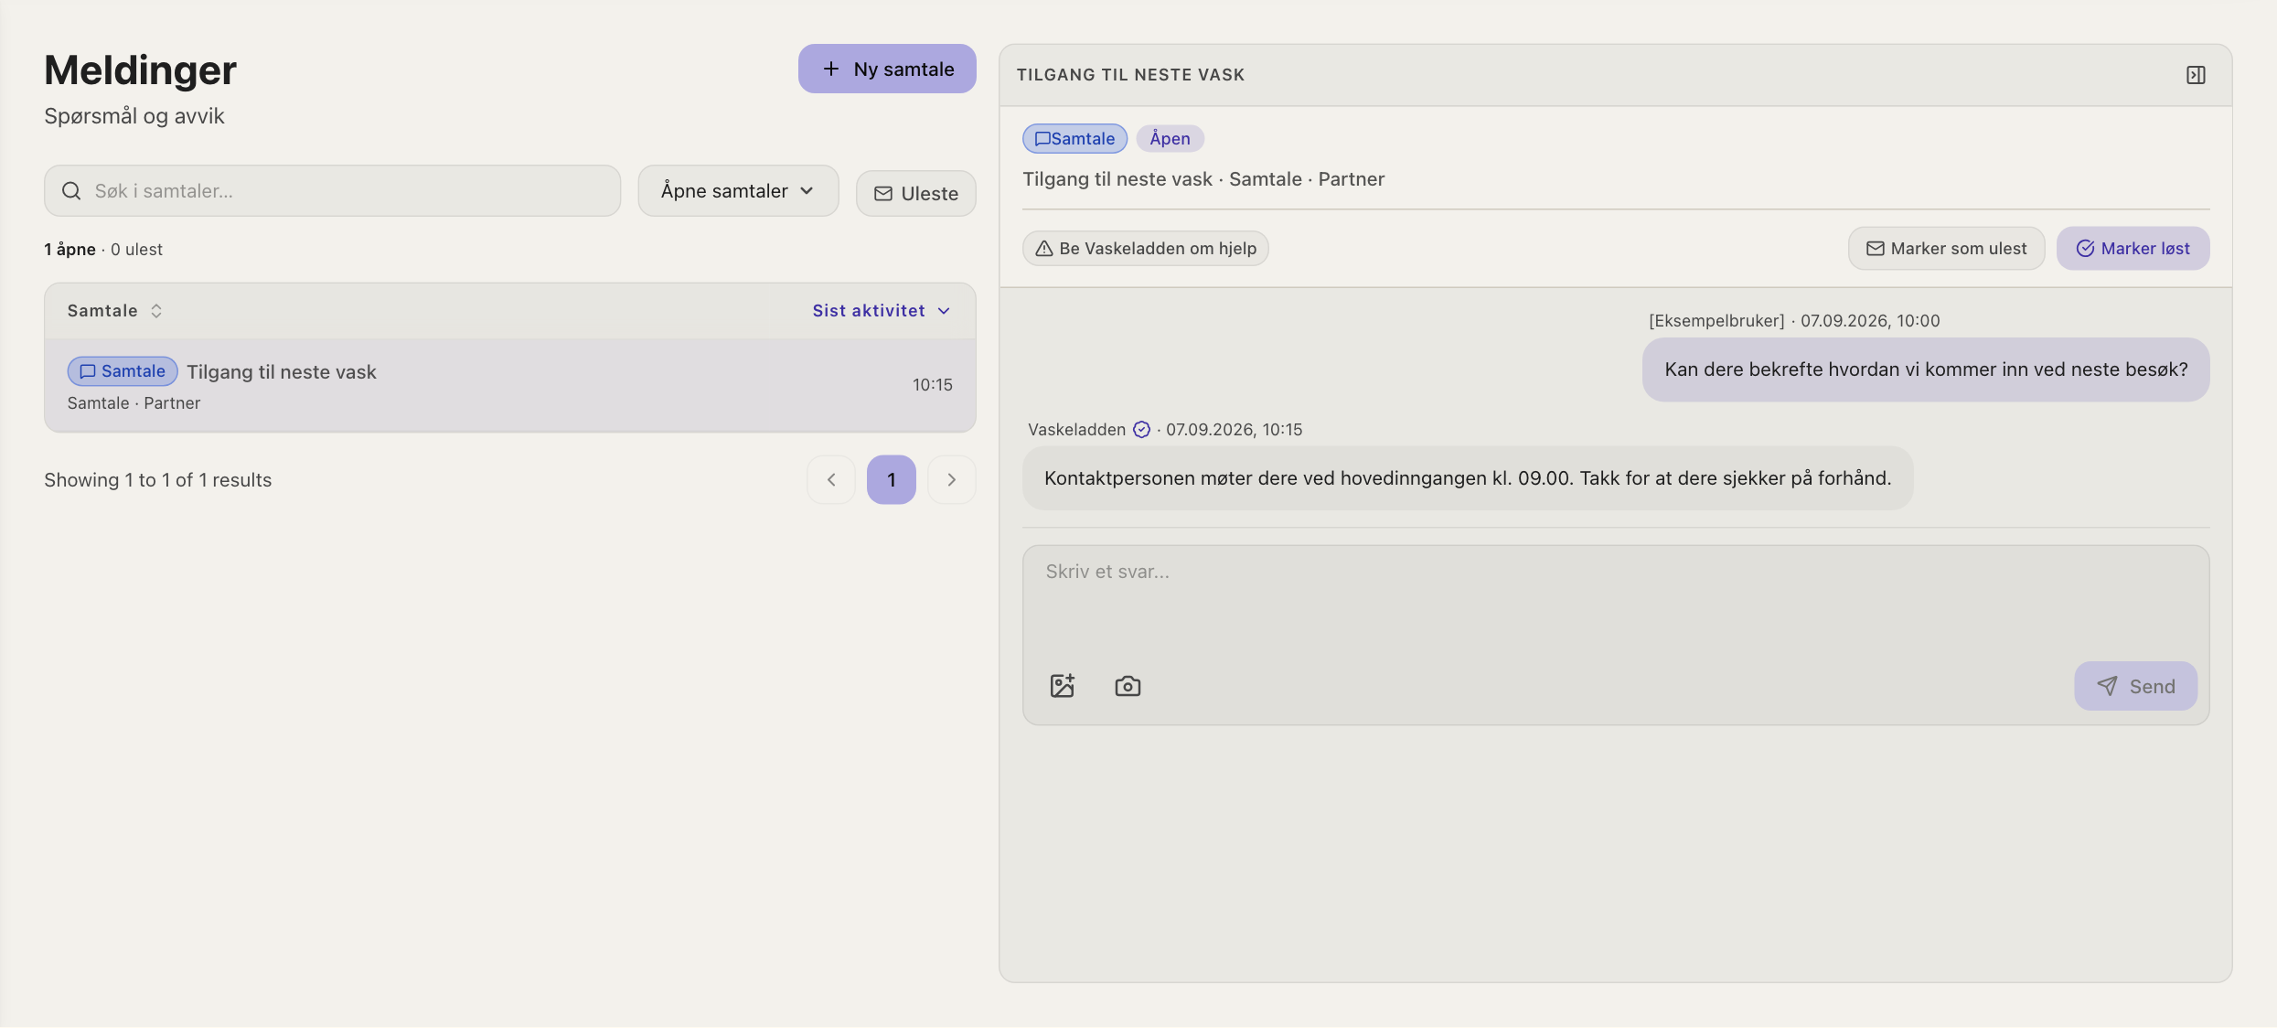Click the Vaskeladden verified badge icon

[x=1141, y=430]
